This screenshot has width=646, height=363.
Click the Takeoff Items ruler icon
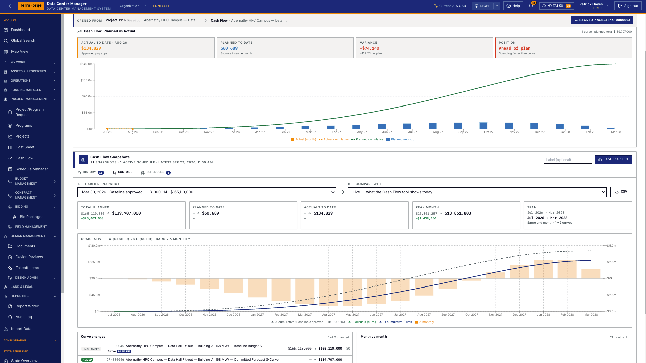click(x=10, y=268)
